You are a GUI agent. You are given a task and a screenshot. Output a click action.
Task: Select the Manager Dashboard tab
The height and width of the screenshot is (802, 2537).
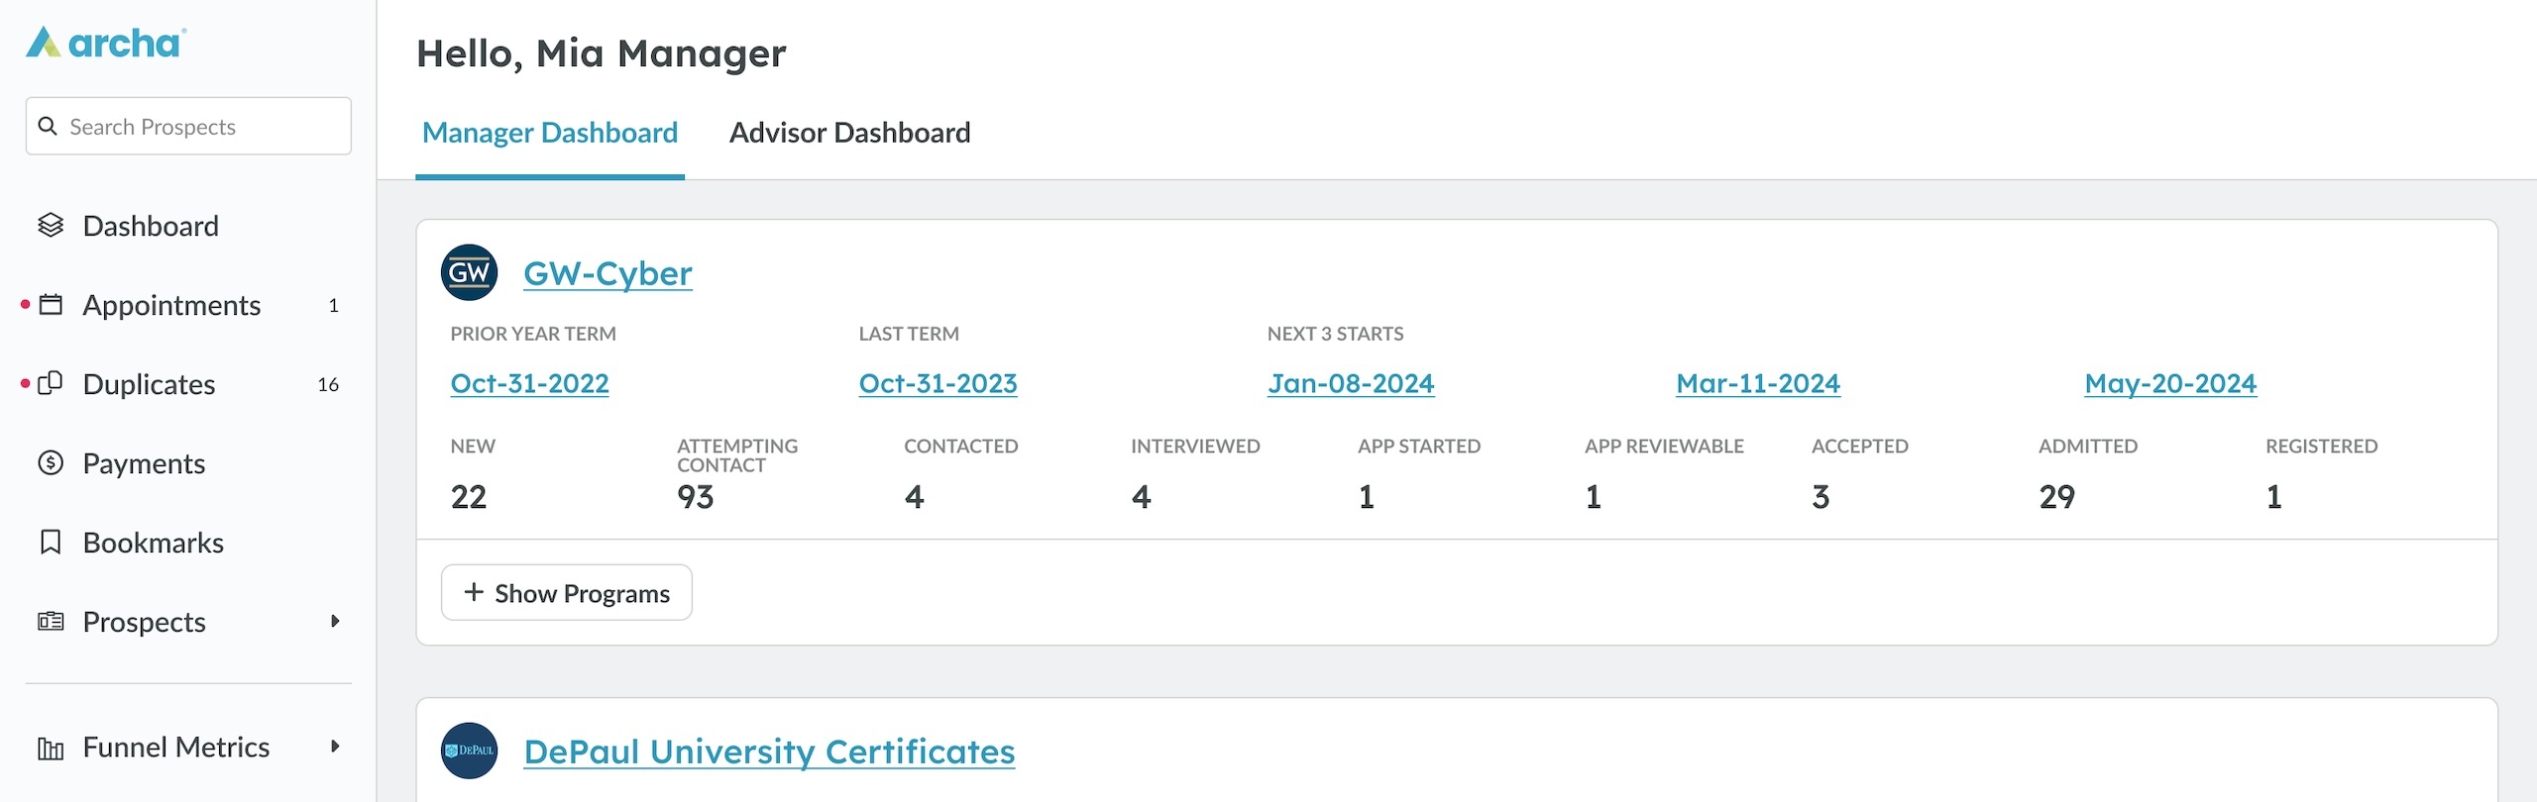pyautogui.click(x=550, y=133)
